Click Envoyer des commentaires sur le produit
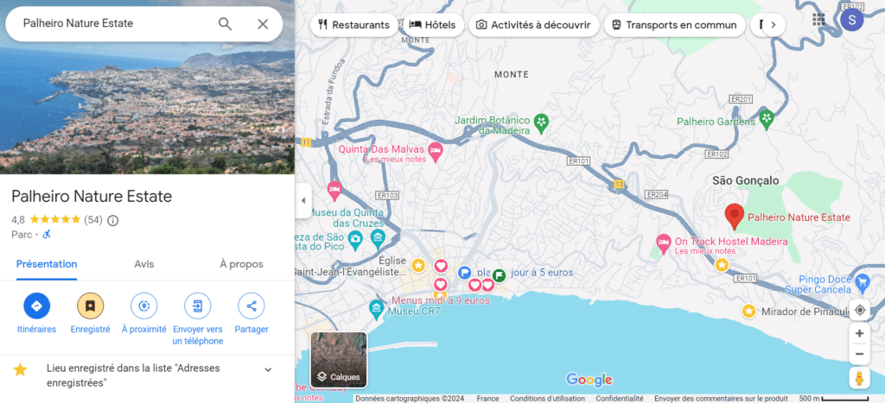Image resolution: width=885 pixels, height=403 pixels. 722,399
